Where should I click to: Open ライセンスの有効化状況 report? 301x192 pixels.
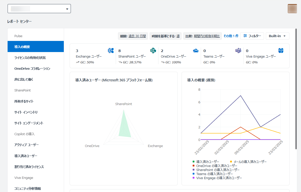click(x=36, y=58)
